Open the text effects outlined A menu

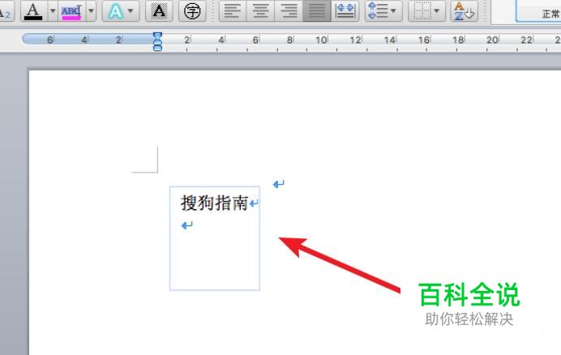pyautogui.click(x=121, y=11)
